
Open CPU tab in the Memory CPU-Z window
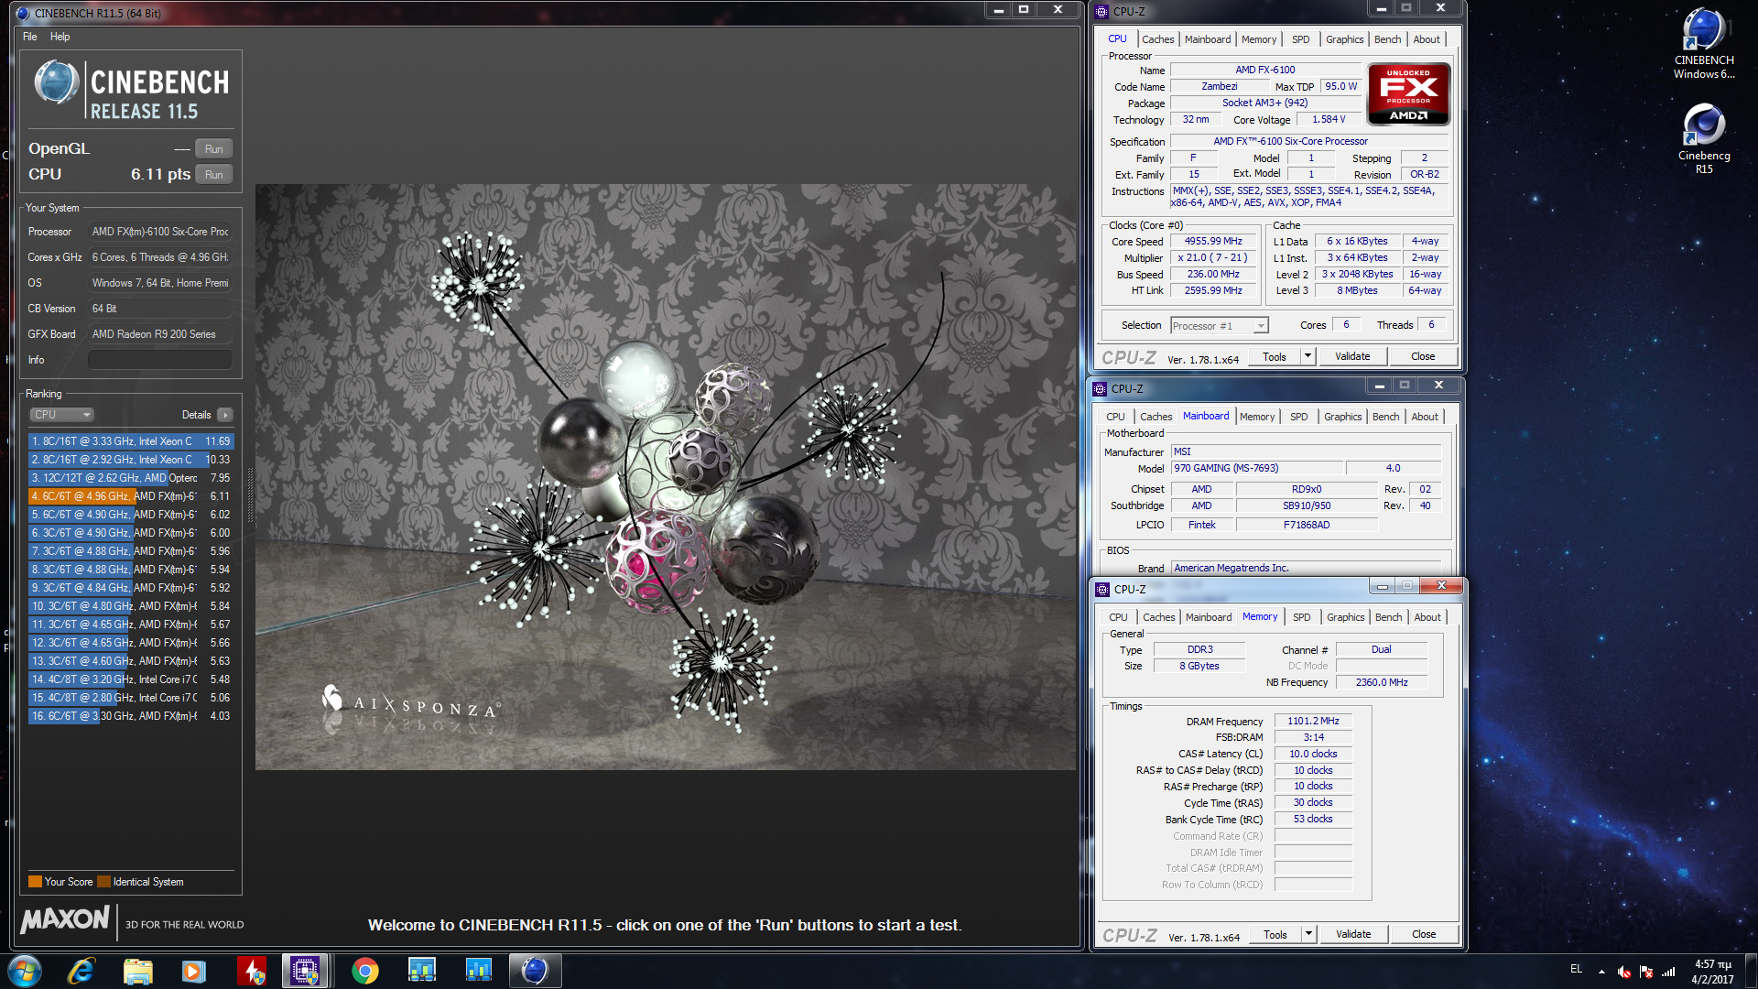pos(1118,617)
